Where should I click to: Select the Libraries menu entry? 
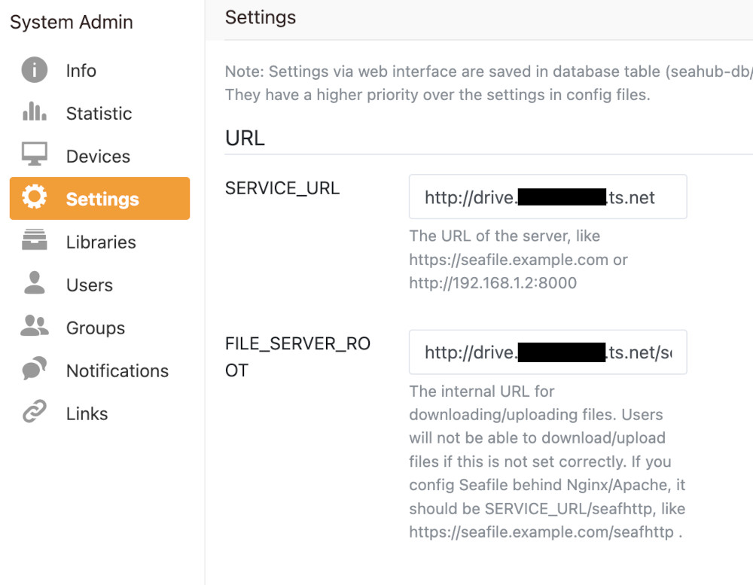tap(101, 242)
